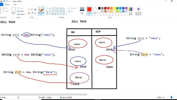Choose the Oval shape
This screenshot has width=177, height=100.
53,9
